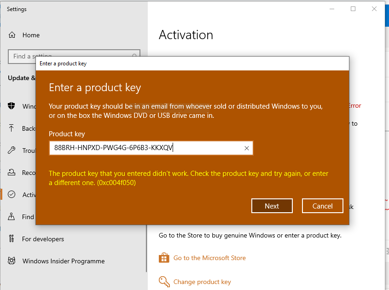Follow the Go to the Microsoft Store link
Image resolution: width=389 pixels, height=290 pixels.
click(209, 258)
